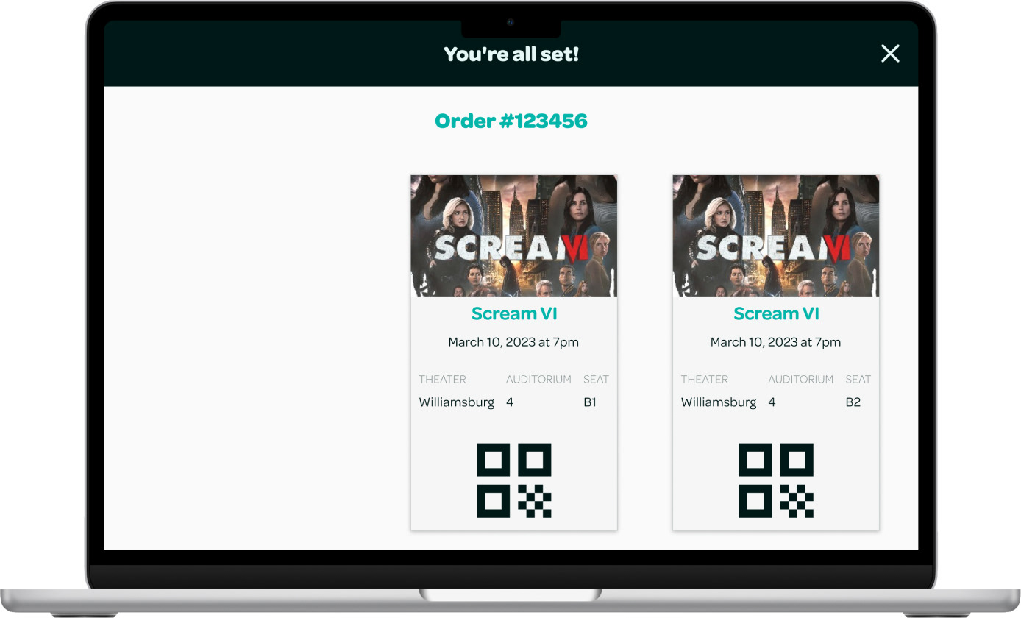
Task: Click the Scream VI title on second ticket
Action: coord(776,313)
